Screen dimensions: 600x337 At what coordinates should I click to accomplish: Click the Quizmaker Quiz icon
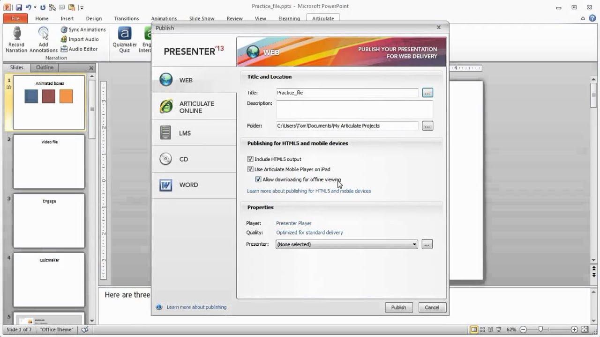pyautogui.click(x=125, y=34)
